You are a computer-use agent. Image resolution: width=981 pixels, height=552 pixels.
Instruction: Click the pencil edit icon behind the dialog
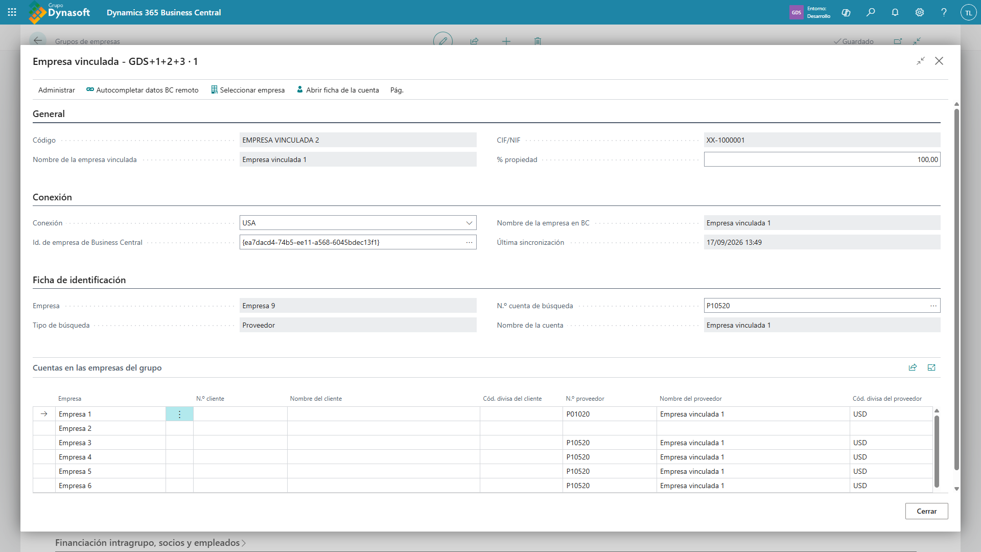click(443, 40)
